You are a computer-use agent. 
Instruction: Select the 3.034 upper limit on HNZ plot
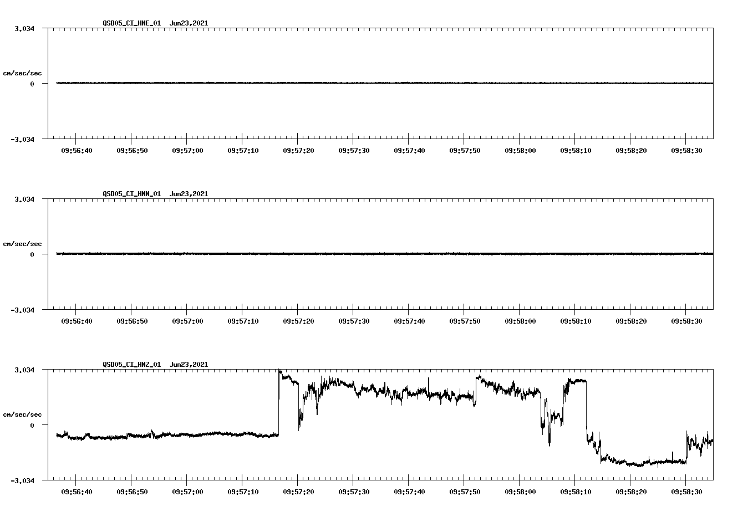tap(24, 370)
